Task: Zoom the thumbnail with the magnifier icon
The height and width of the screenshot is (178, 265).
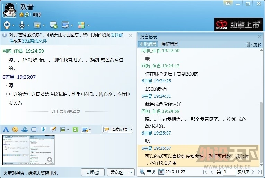Action: point(50,160)
